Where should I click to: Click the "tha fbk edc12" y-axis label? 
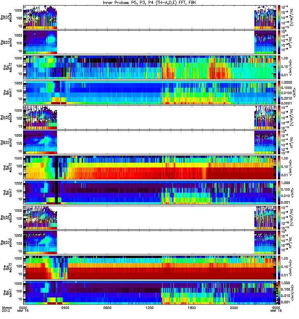[8, 67]
